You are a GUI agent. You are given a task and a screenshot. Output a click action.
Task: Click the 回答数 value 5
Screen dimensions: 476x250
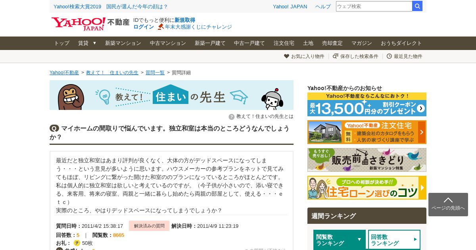click(x=78, y=235)
